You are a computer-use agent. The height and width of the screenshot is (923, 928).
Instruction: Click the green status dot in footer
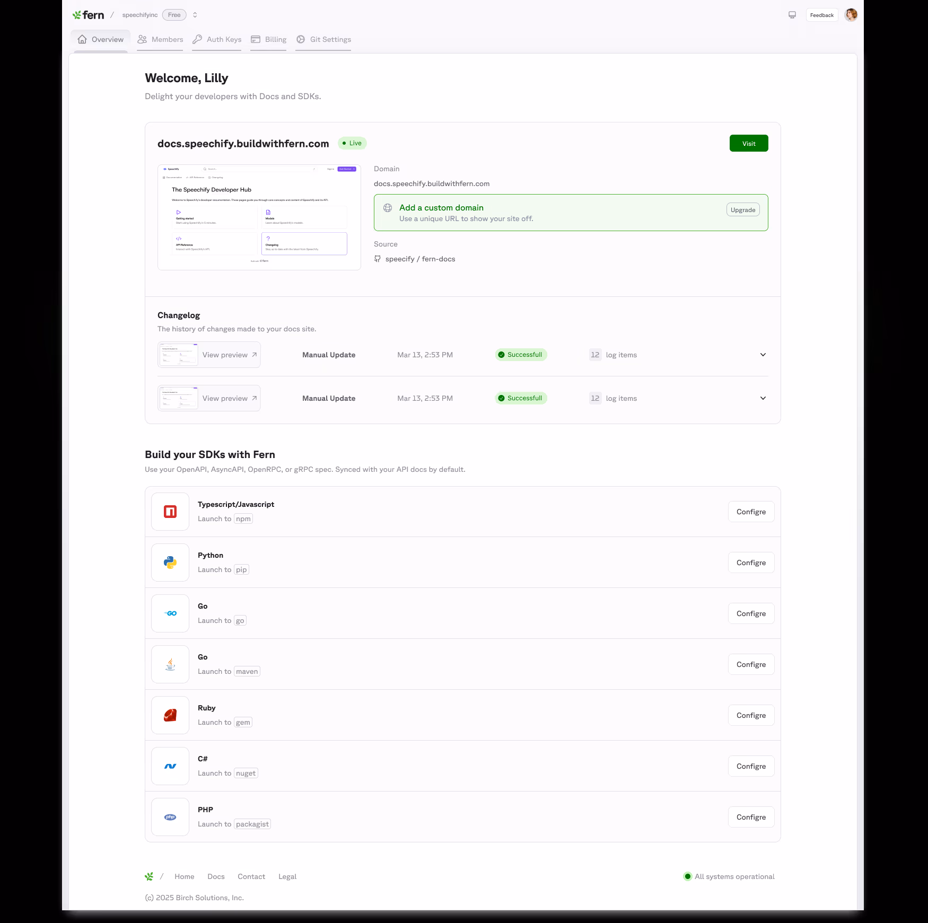pos(688,876)
